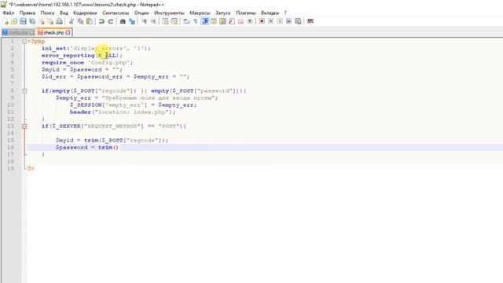Open the Вкладки menu
Viewport: 503px width, 283px height.
[270, 13]
